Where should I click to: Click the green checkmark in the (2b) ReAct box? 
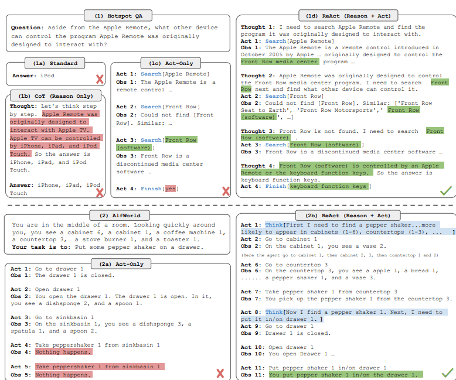[x=448, y=372]
